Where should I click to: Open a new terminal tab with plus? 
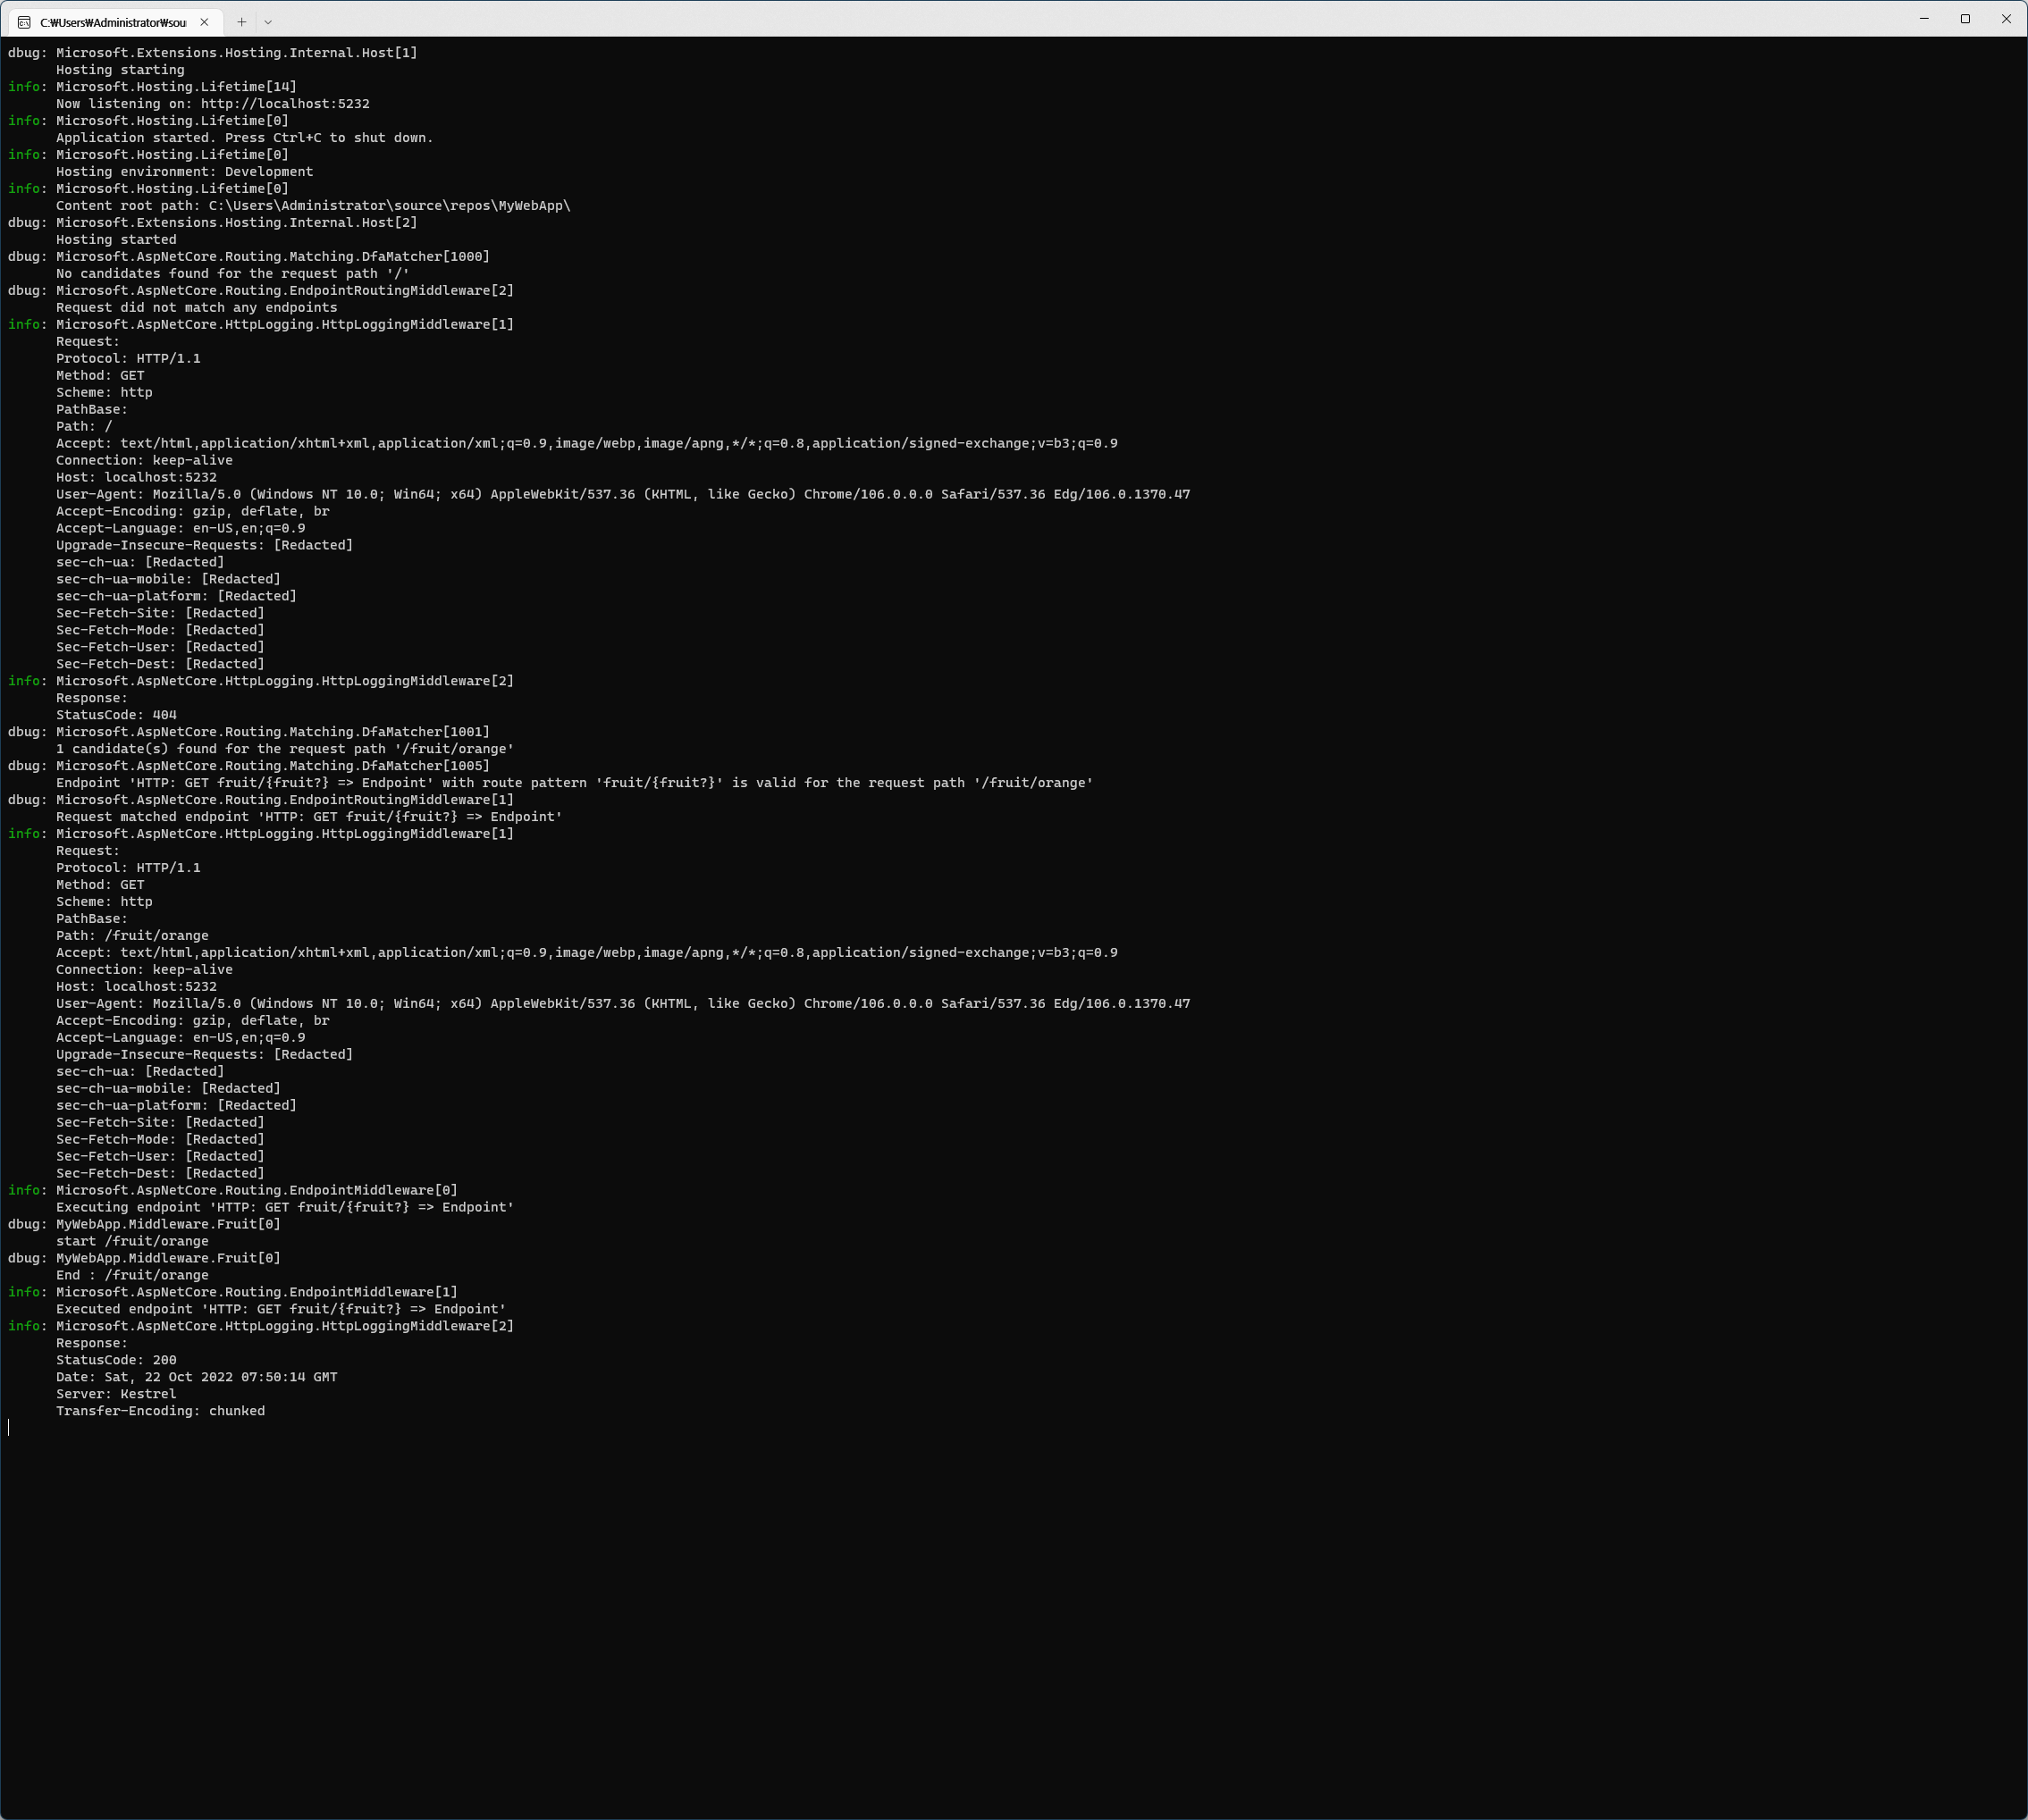tap(241, 22)
